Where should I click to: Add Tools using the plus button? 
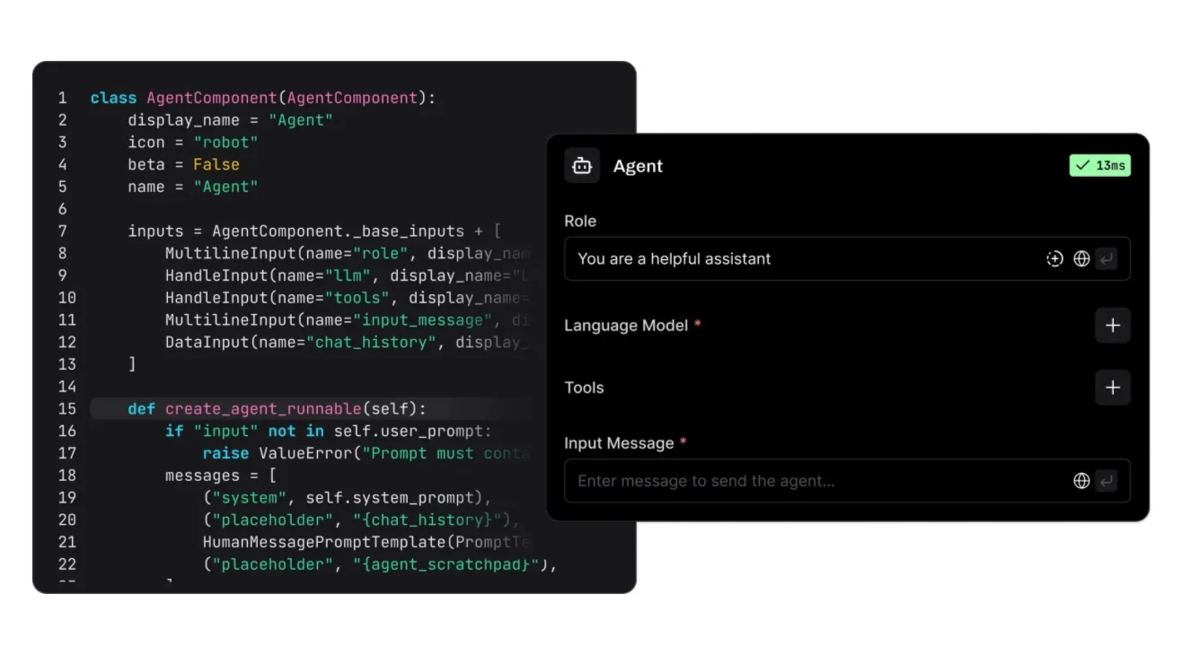click(1113, 388)
